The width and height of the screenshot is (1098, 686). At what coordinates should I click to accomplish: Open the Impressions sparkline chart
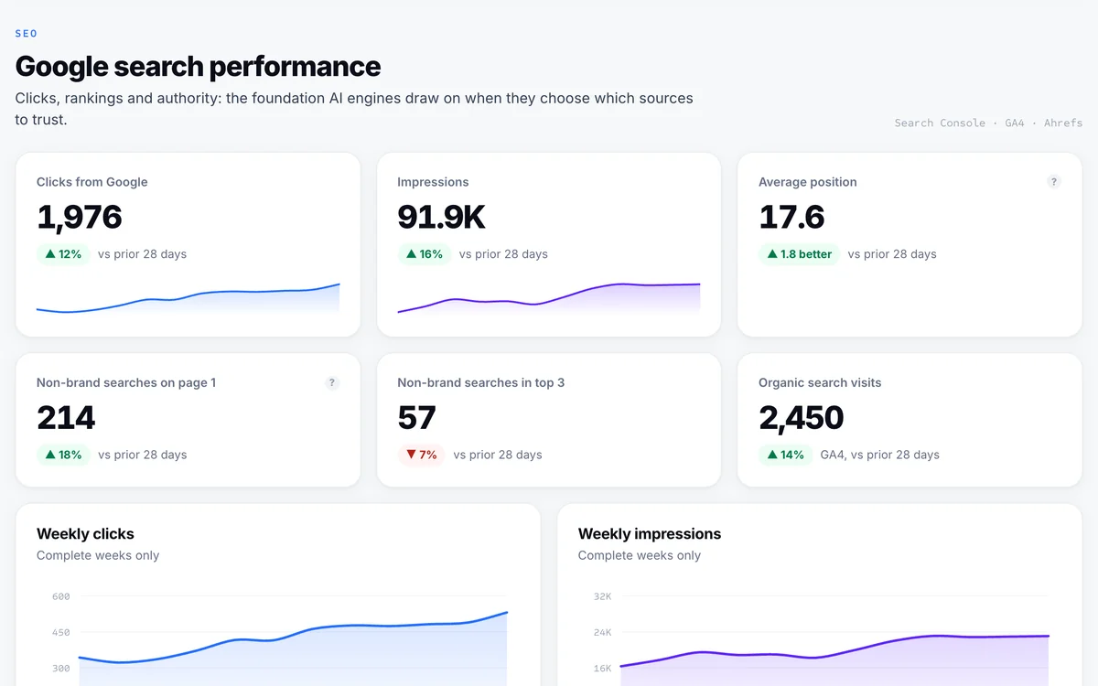pos(549,298)
